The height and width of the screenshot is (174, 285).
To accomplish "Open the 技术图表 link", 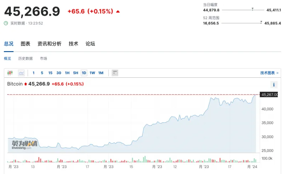I will click(x=269, y=73).
